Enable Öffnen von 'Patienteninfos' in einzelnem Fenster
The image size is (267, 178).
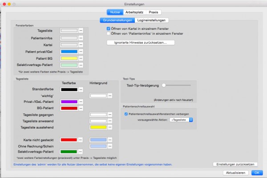click(x=108, y=33)
